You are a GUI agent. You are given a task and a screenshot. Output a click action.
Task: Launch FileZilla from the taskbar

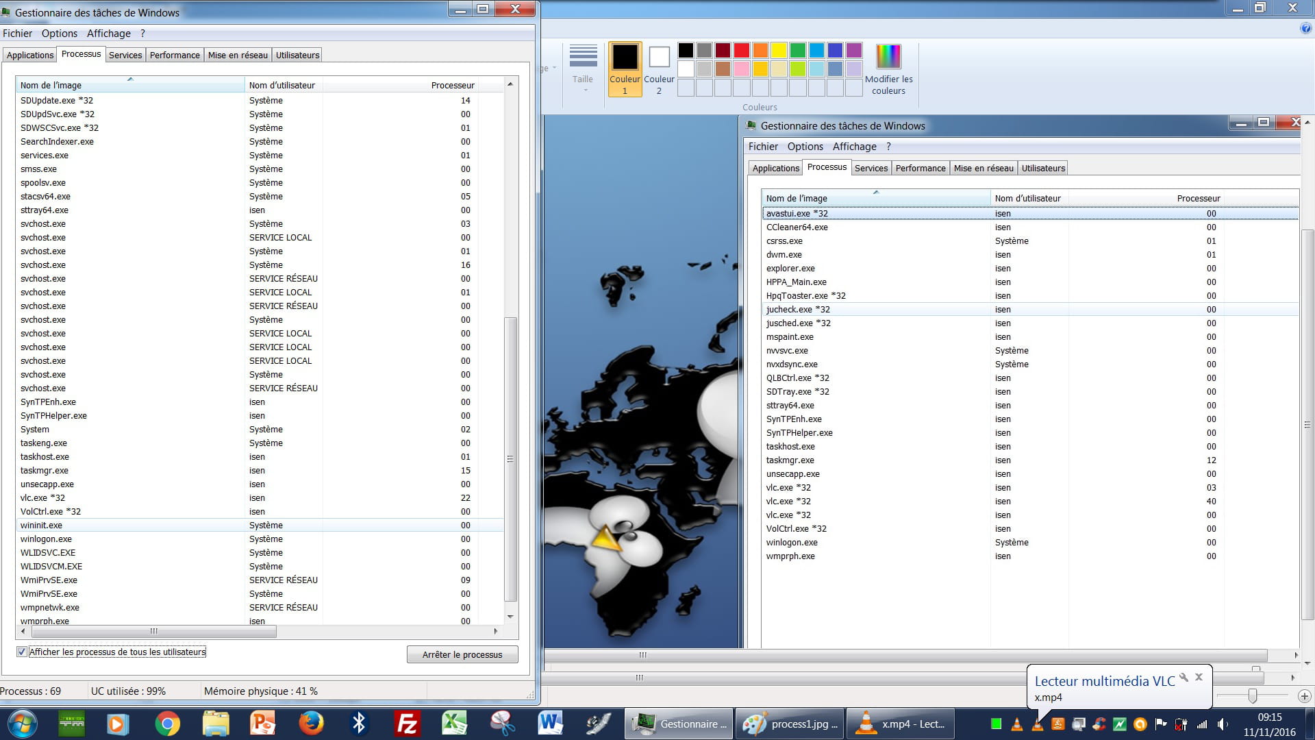(x=407, y=724)
